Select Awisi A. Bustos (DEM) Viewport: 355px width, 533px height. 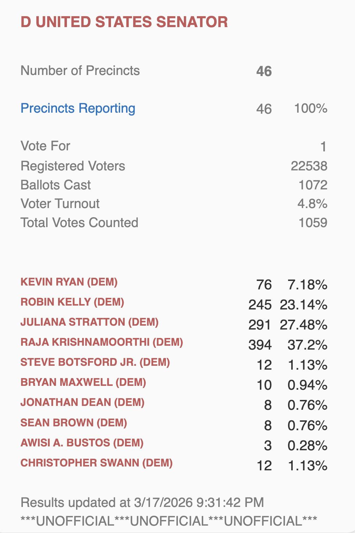82,443
